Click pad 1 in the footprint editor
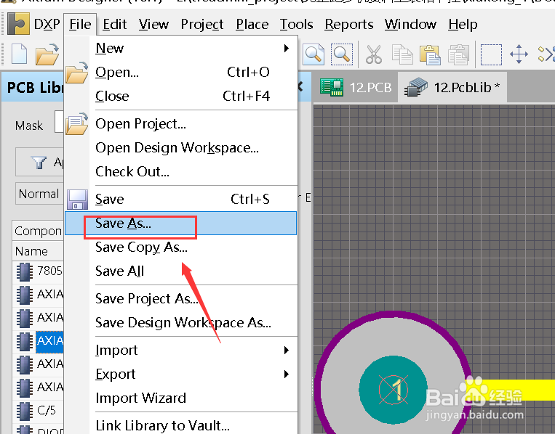The height and width of the screenshot is (434, 555). point(393,390)
